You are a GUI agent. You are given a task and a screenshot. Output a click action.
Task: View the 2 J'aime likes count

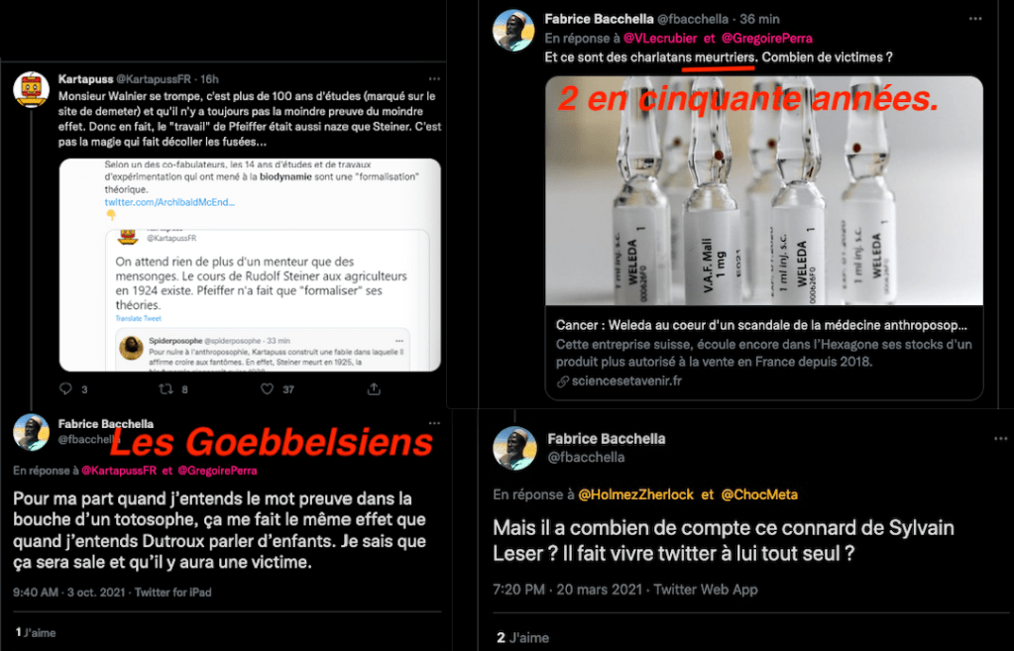click(522, 637)
